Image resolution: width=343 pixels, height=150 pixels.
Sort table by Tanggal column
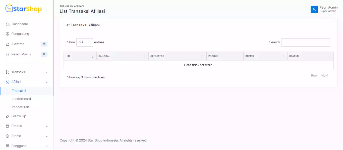pyautogui.click(x=122, y=56)
